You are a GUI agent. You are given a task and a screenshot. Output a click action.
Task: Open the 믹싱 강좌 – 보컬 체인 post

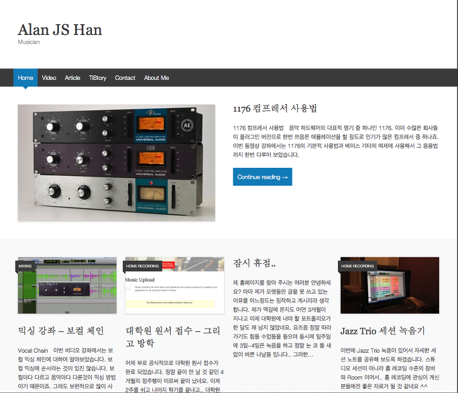(61, 331)
